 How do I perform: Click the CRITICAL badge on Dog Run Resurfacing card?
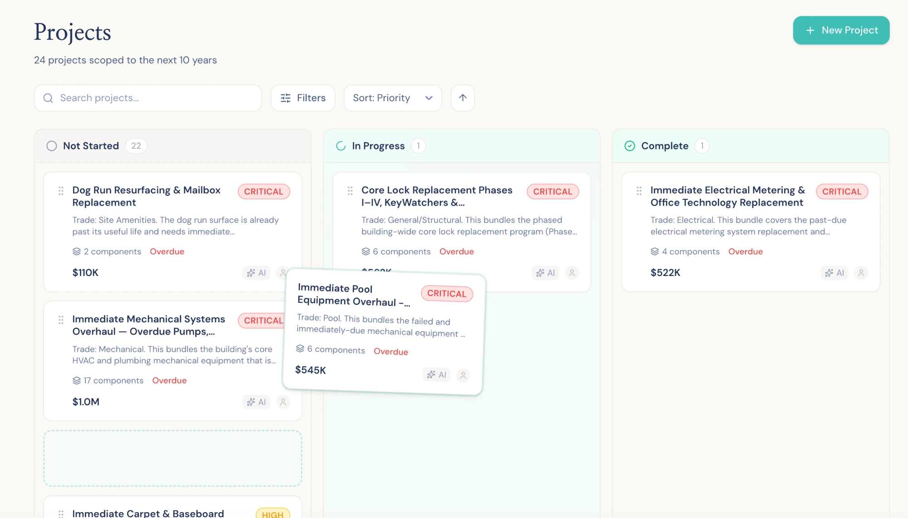click(x=264, y=192)
